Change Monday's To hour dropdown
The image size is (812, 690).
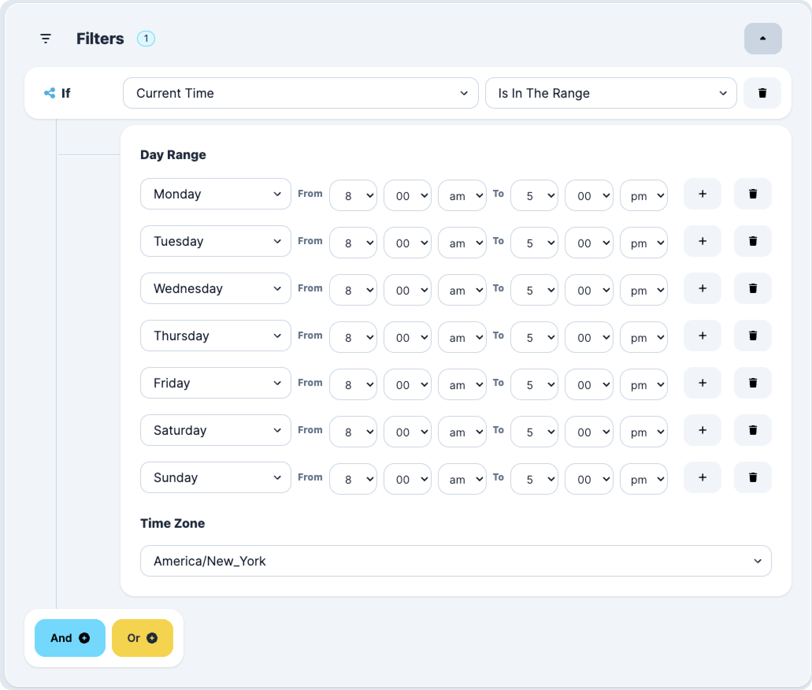click(534, 195)
